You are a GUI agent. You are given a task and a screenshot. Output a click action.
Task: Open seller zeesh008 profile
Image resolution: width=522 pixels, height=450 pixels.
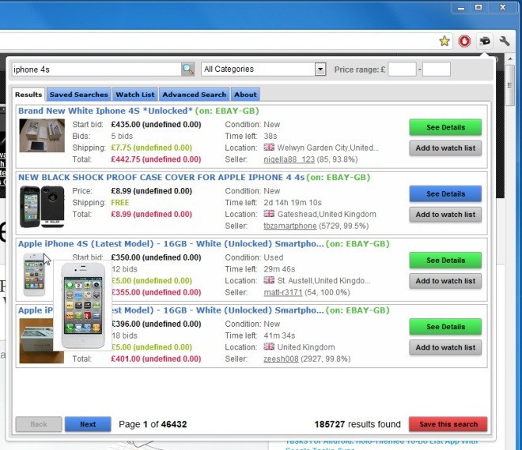pyautogui.click(x=281, y=358)
